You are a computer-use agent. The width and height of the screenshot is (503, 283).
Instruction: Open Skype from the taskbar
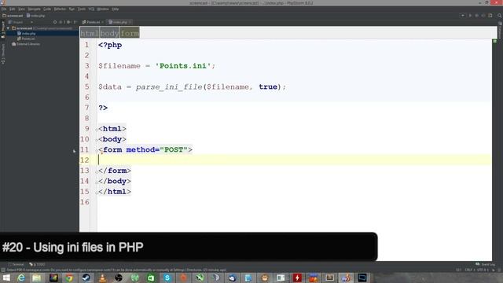pos(167,277)
